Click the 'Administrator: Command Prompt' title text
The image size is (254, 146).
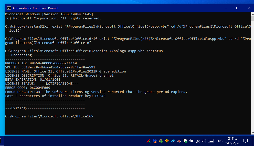pyautogui.click(x=36, y=8)
